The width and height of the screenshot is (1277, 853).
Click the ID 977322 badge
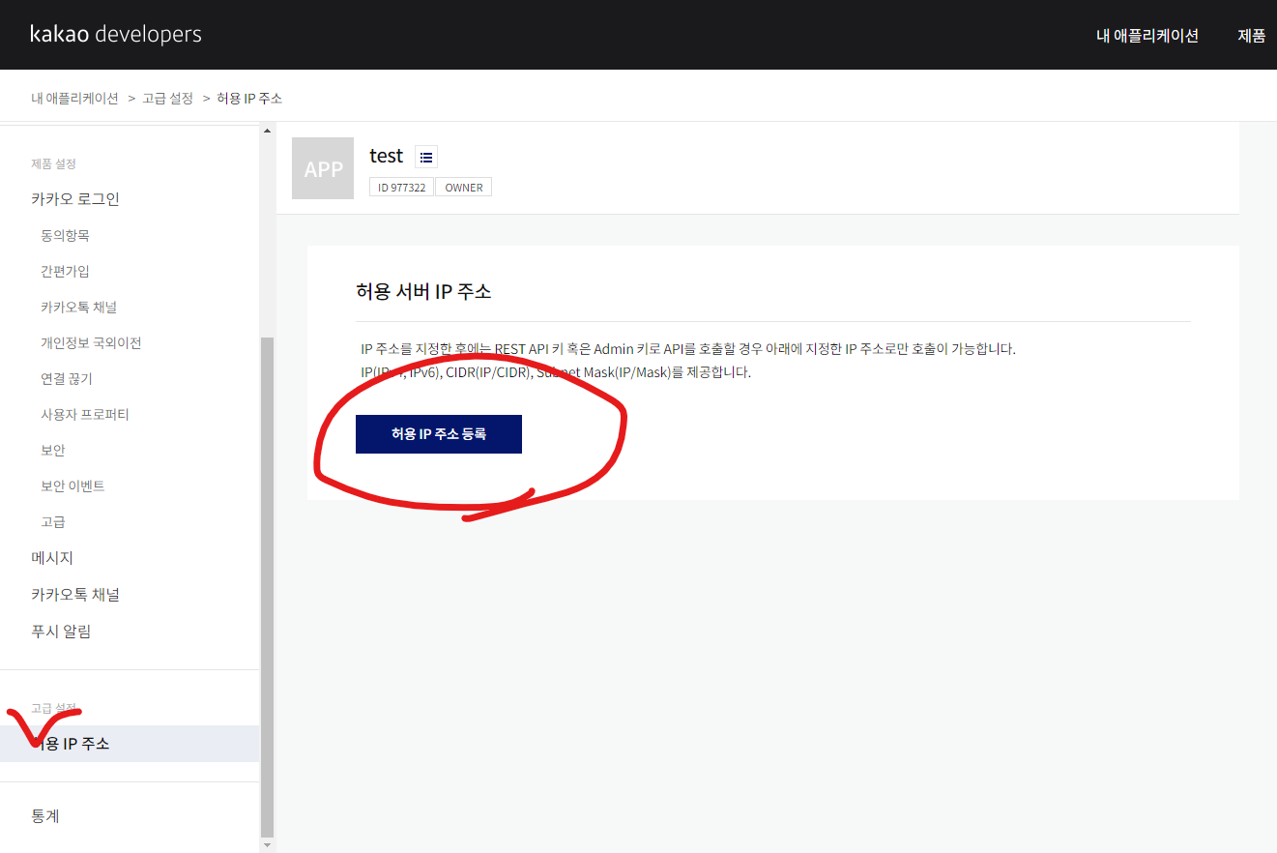point(402,188)
